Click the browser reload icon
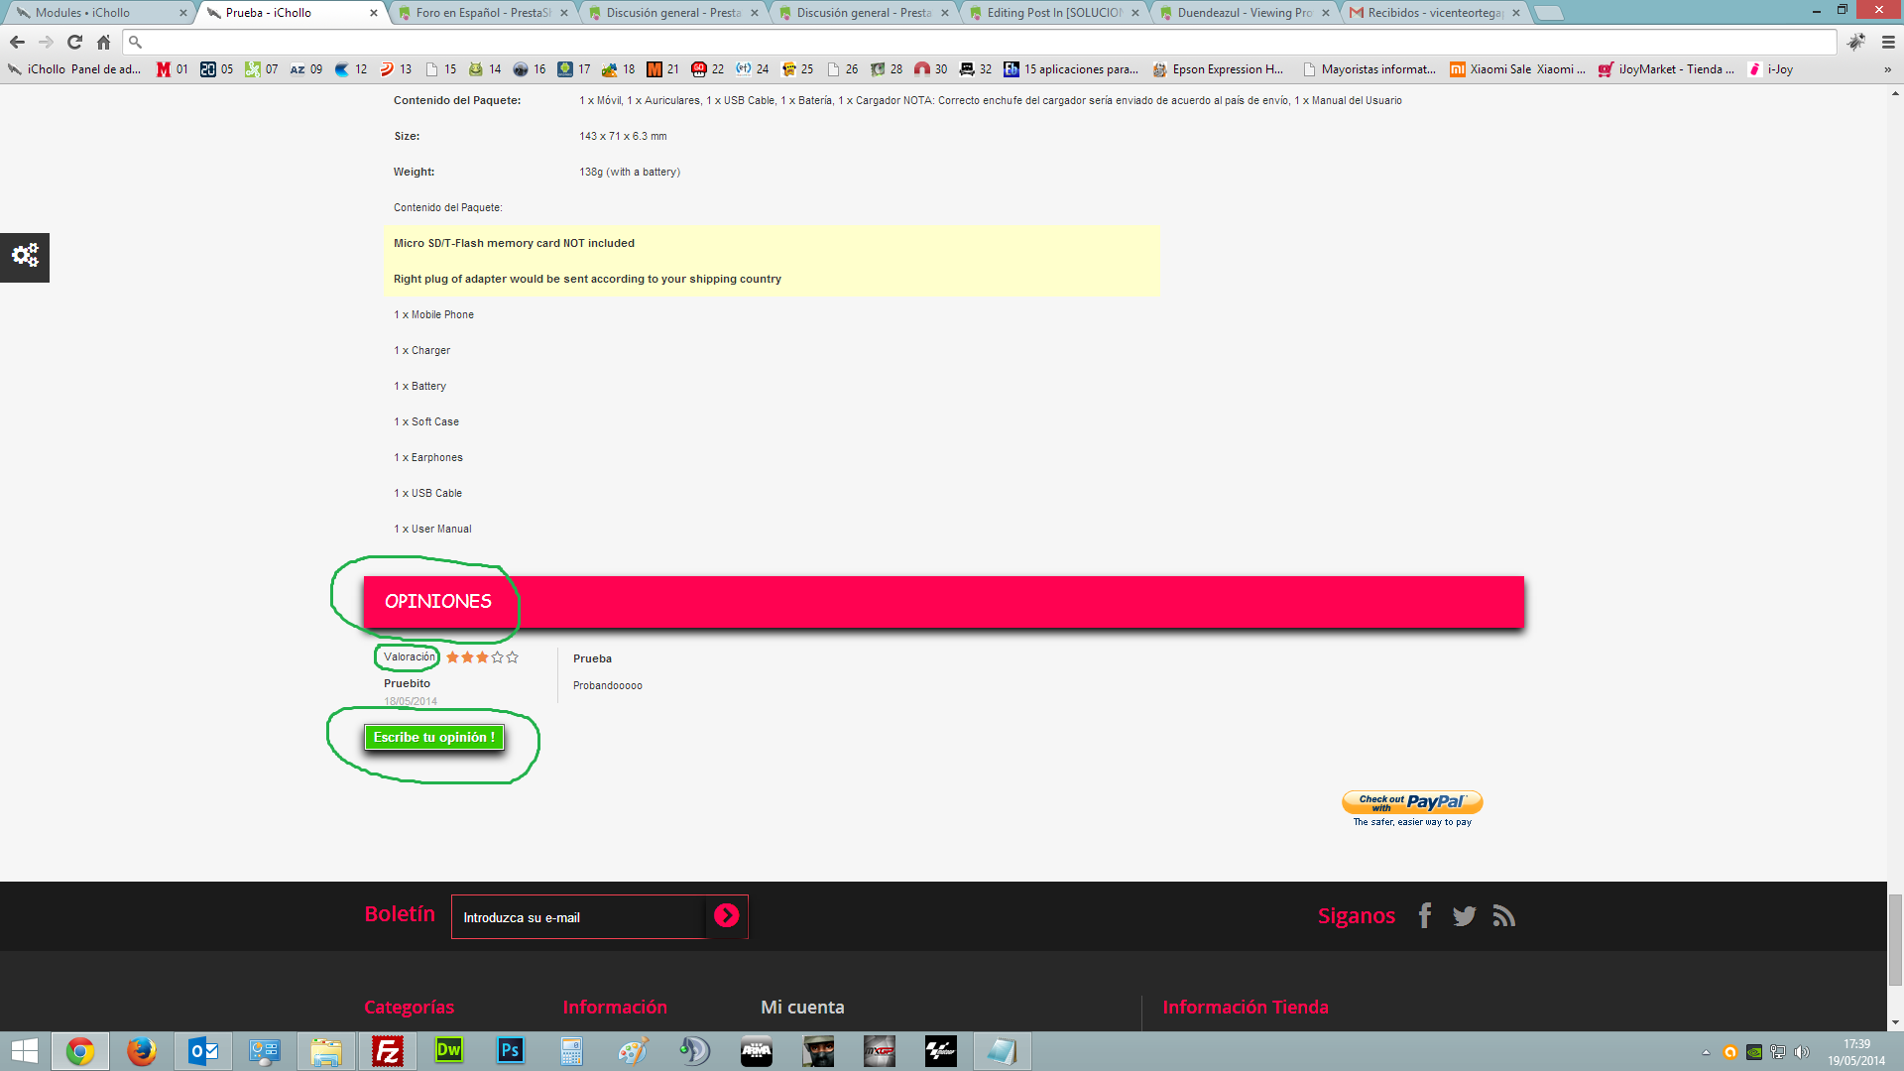Screen dimensions: 1904x1071 pos(74,42)
